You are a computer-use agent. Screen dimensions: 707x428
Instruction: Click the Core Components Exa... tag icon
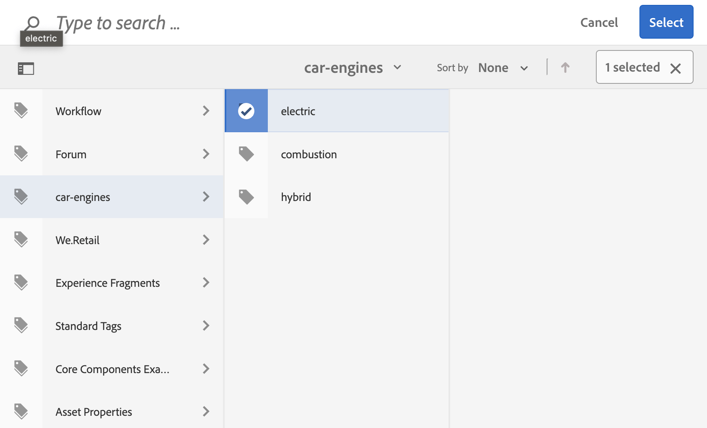21,369
